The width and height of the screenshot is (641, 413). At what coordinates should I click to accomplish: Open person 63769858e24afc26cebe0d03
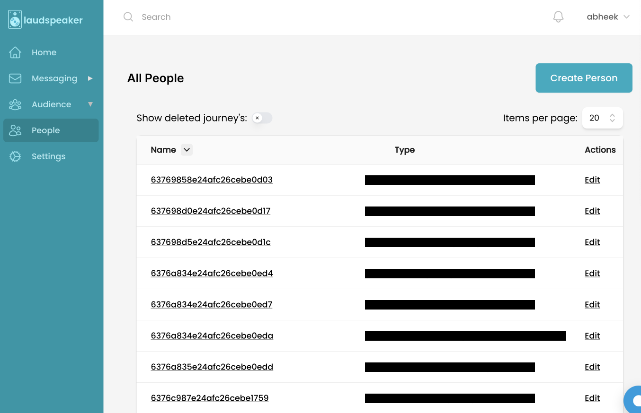pos(212,180)
